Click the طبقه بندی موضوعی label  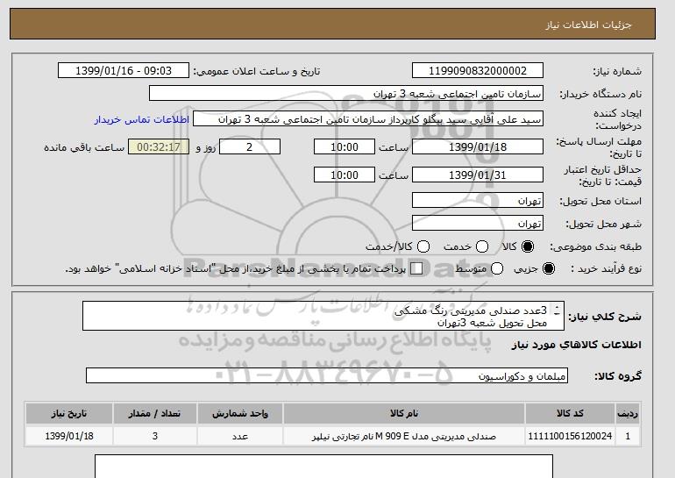pos(595,246)
